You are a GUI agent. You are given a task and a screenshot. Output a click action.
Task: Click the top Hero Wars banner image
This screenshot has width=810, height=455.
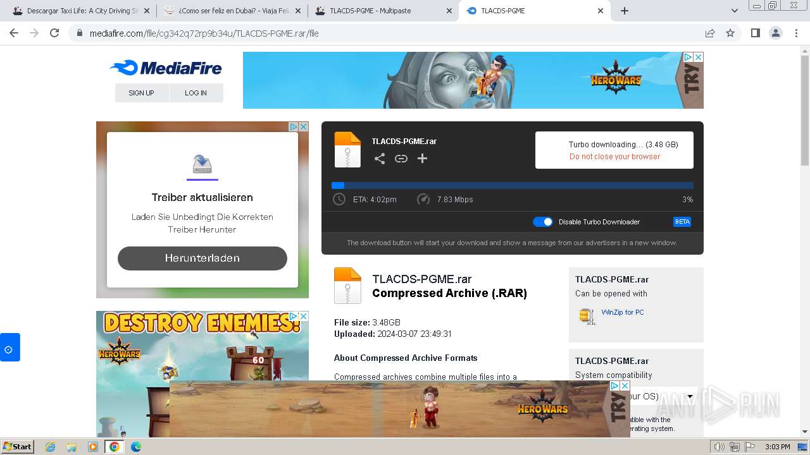[x=473, y=80]
